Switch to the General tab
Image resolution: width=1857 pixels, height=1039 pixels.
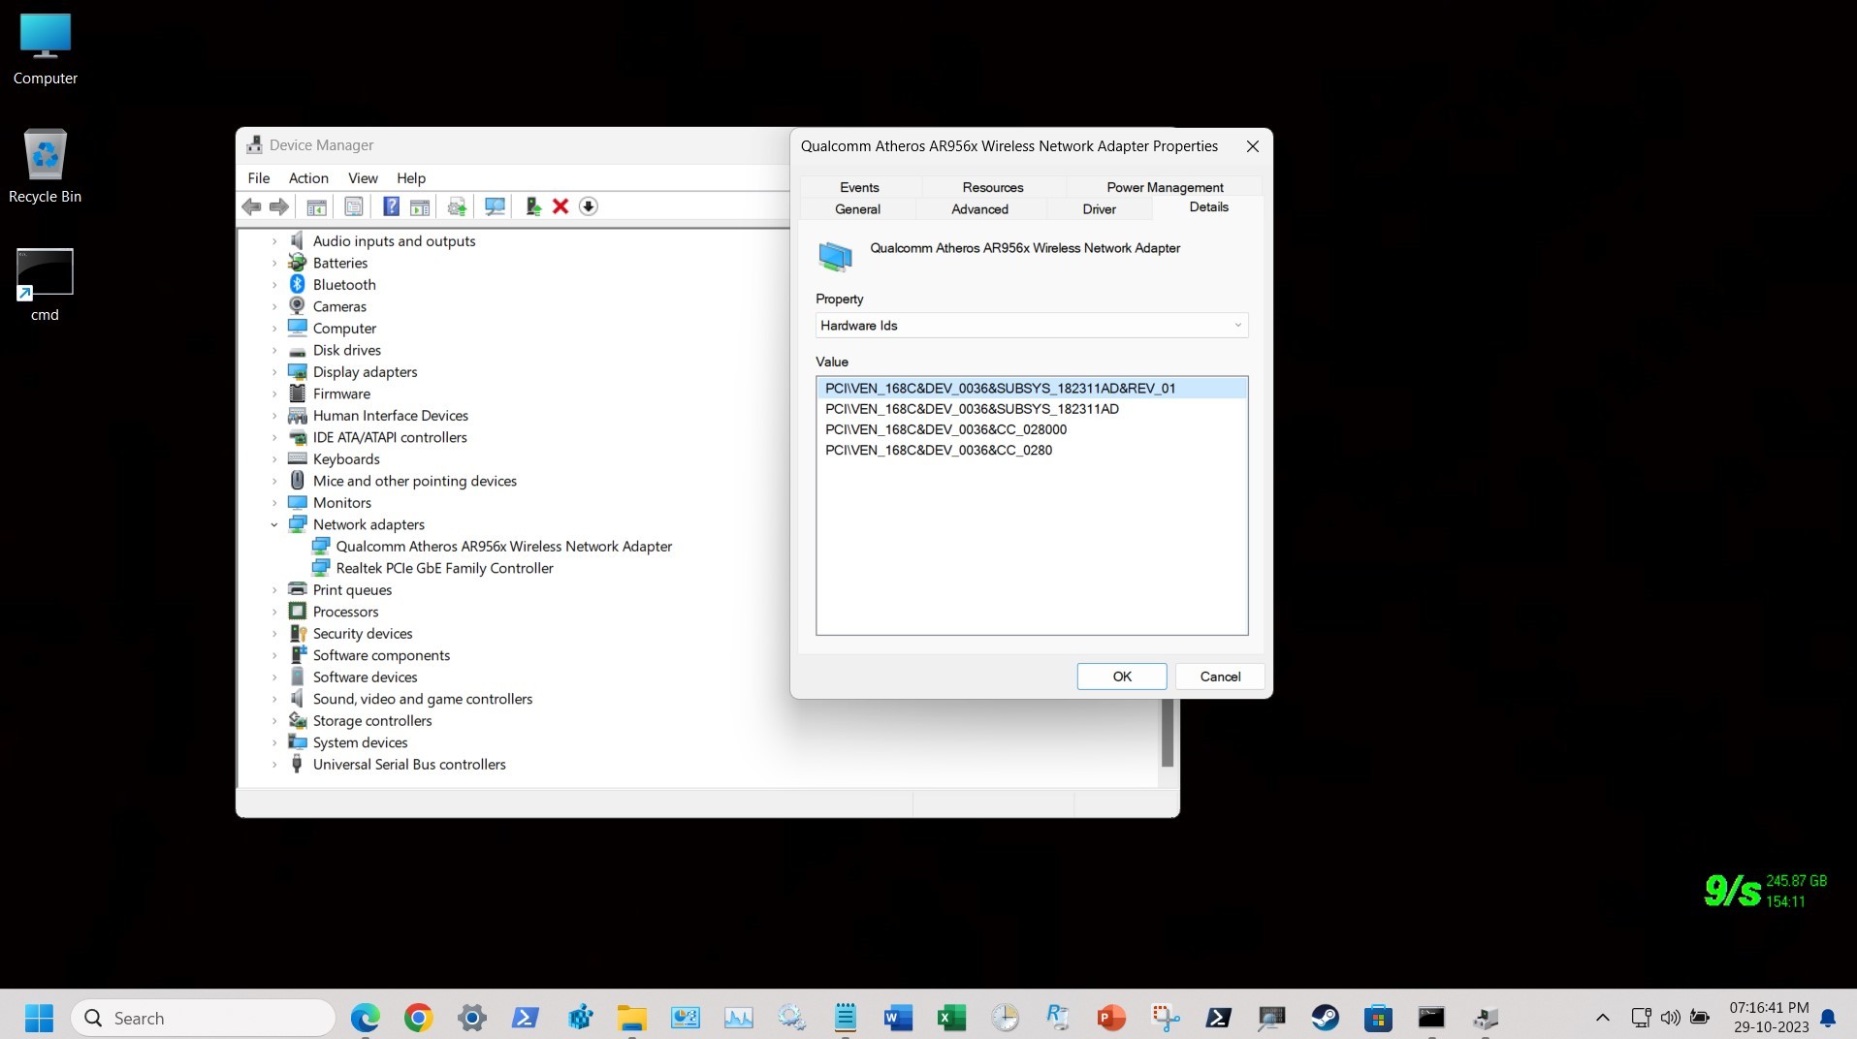(x=858, y=209)
